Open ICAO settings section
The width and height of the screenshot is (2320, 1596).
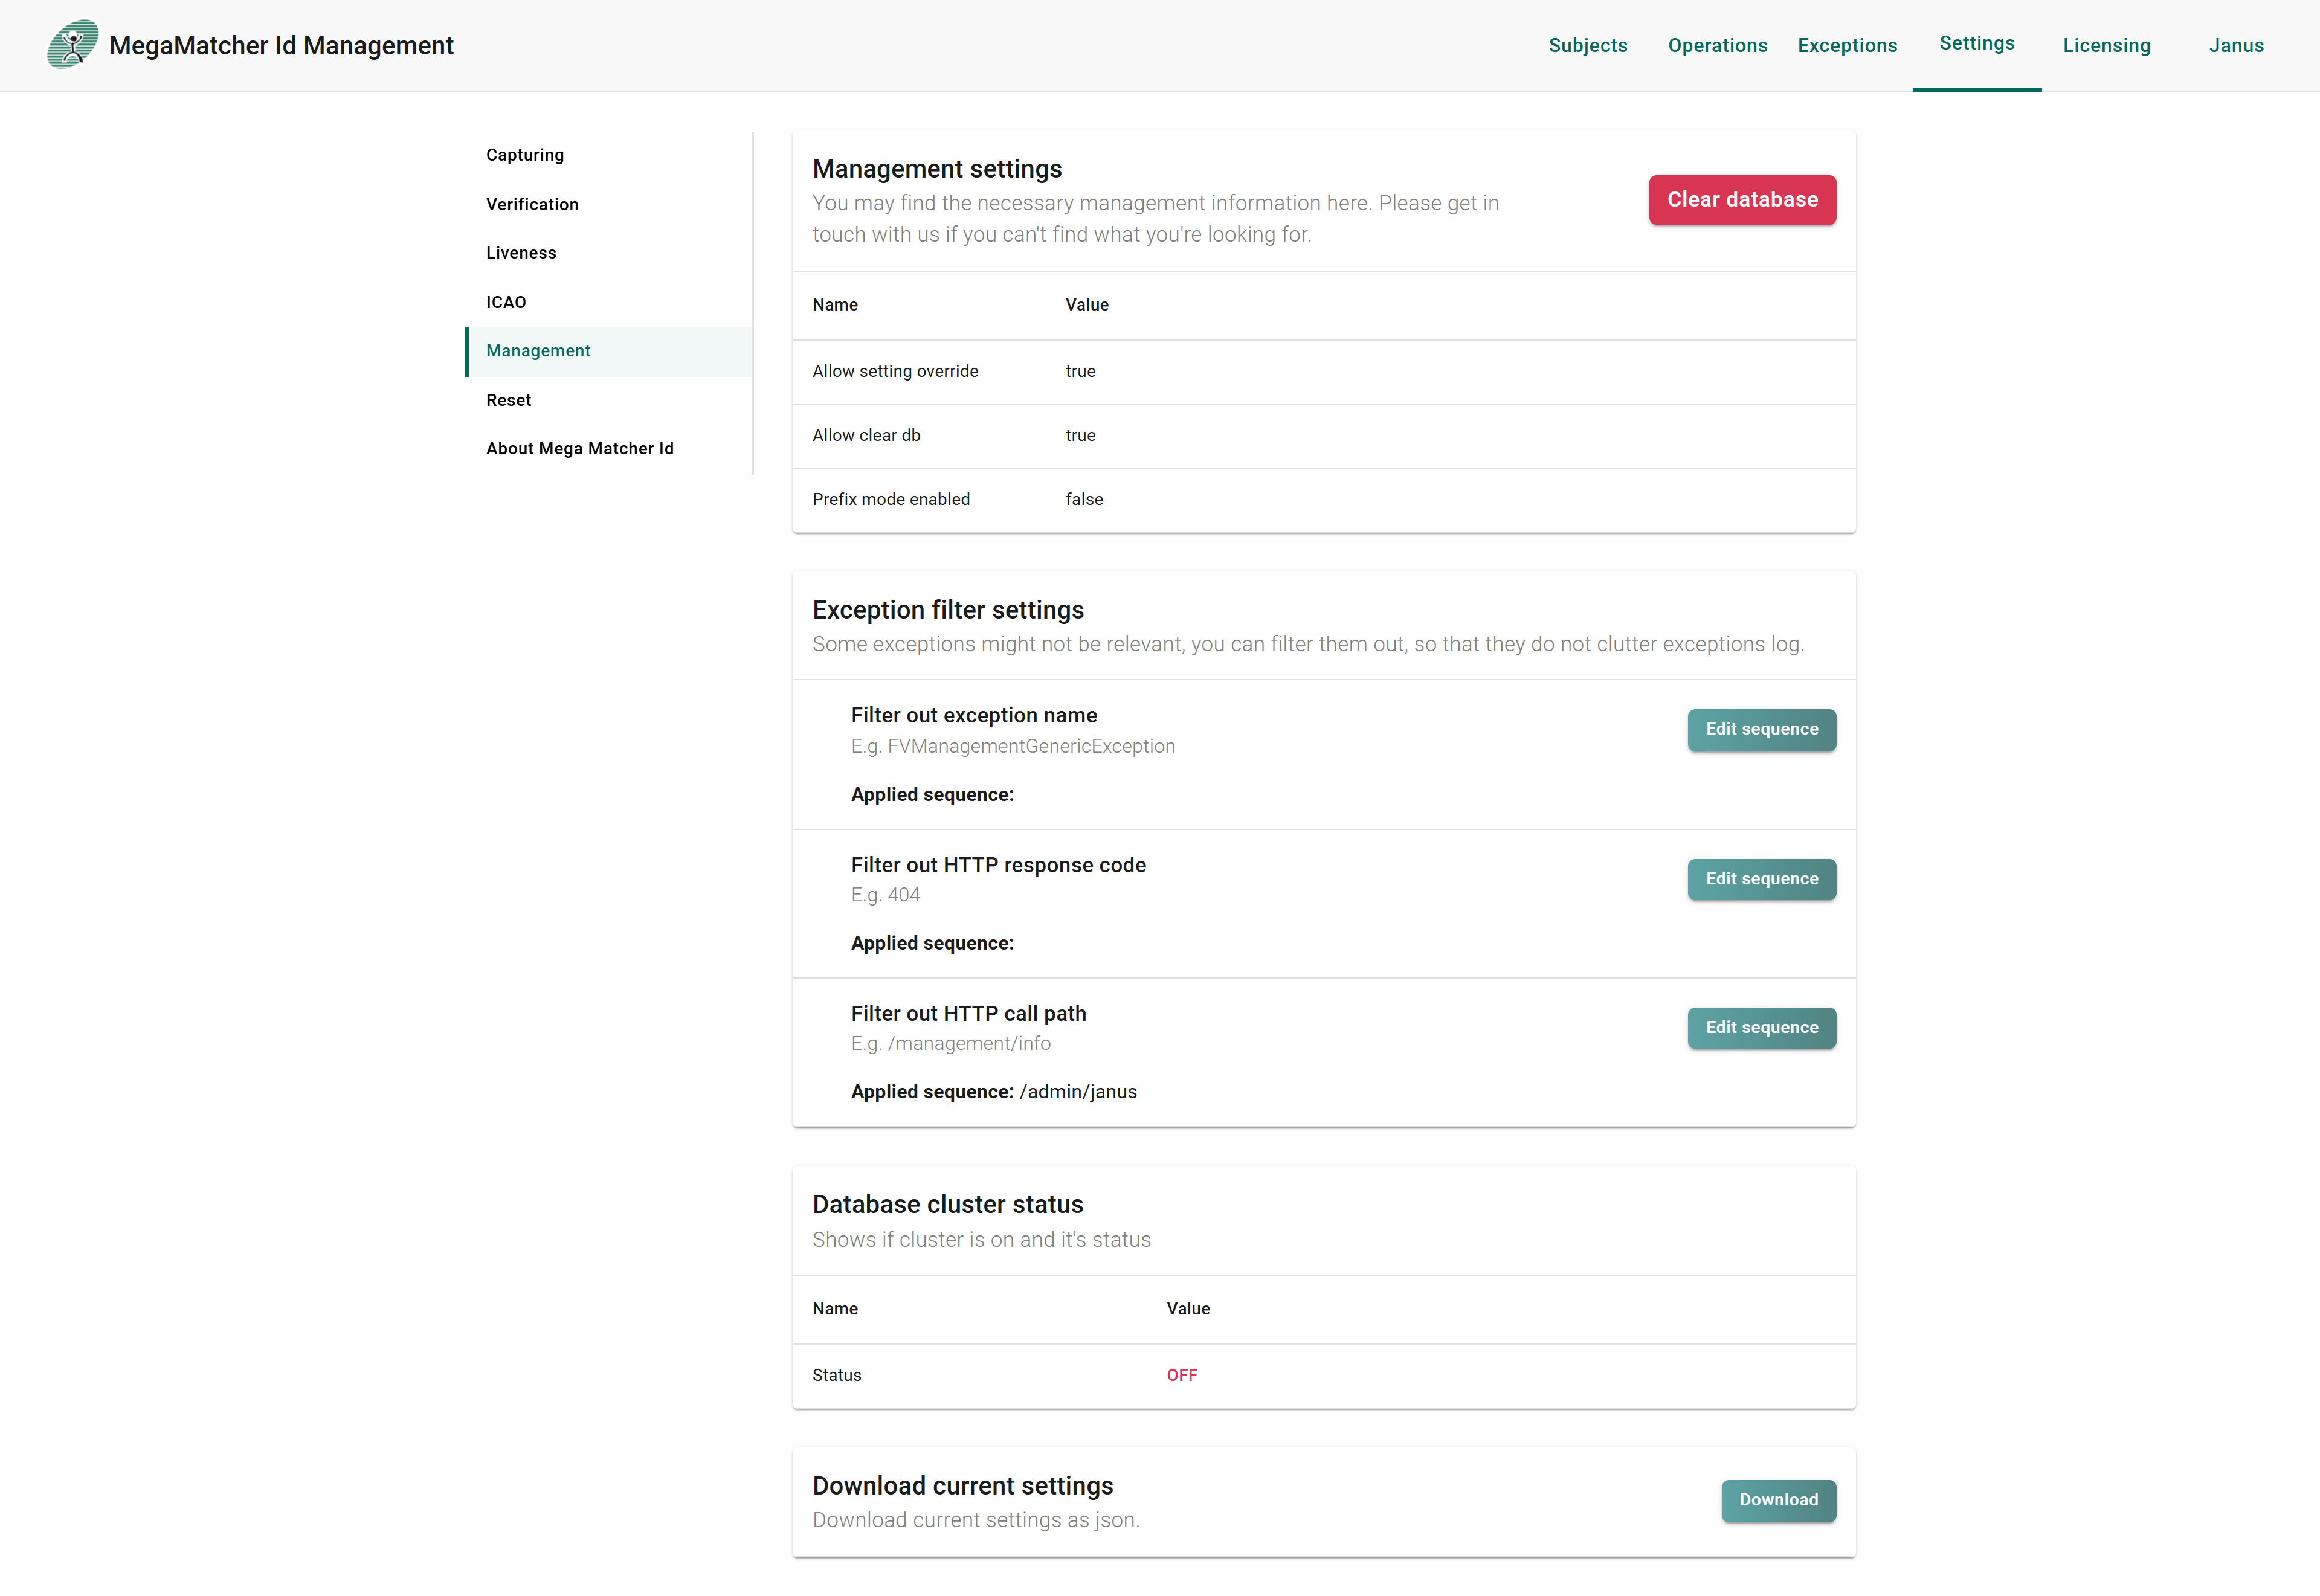[608, 302]
